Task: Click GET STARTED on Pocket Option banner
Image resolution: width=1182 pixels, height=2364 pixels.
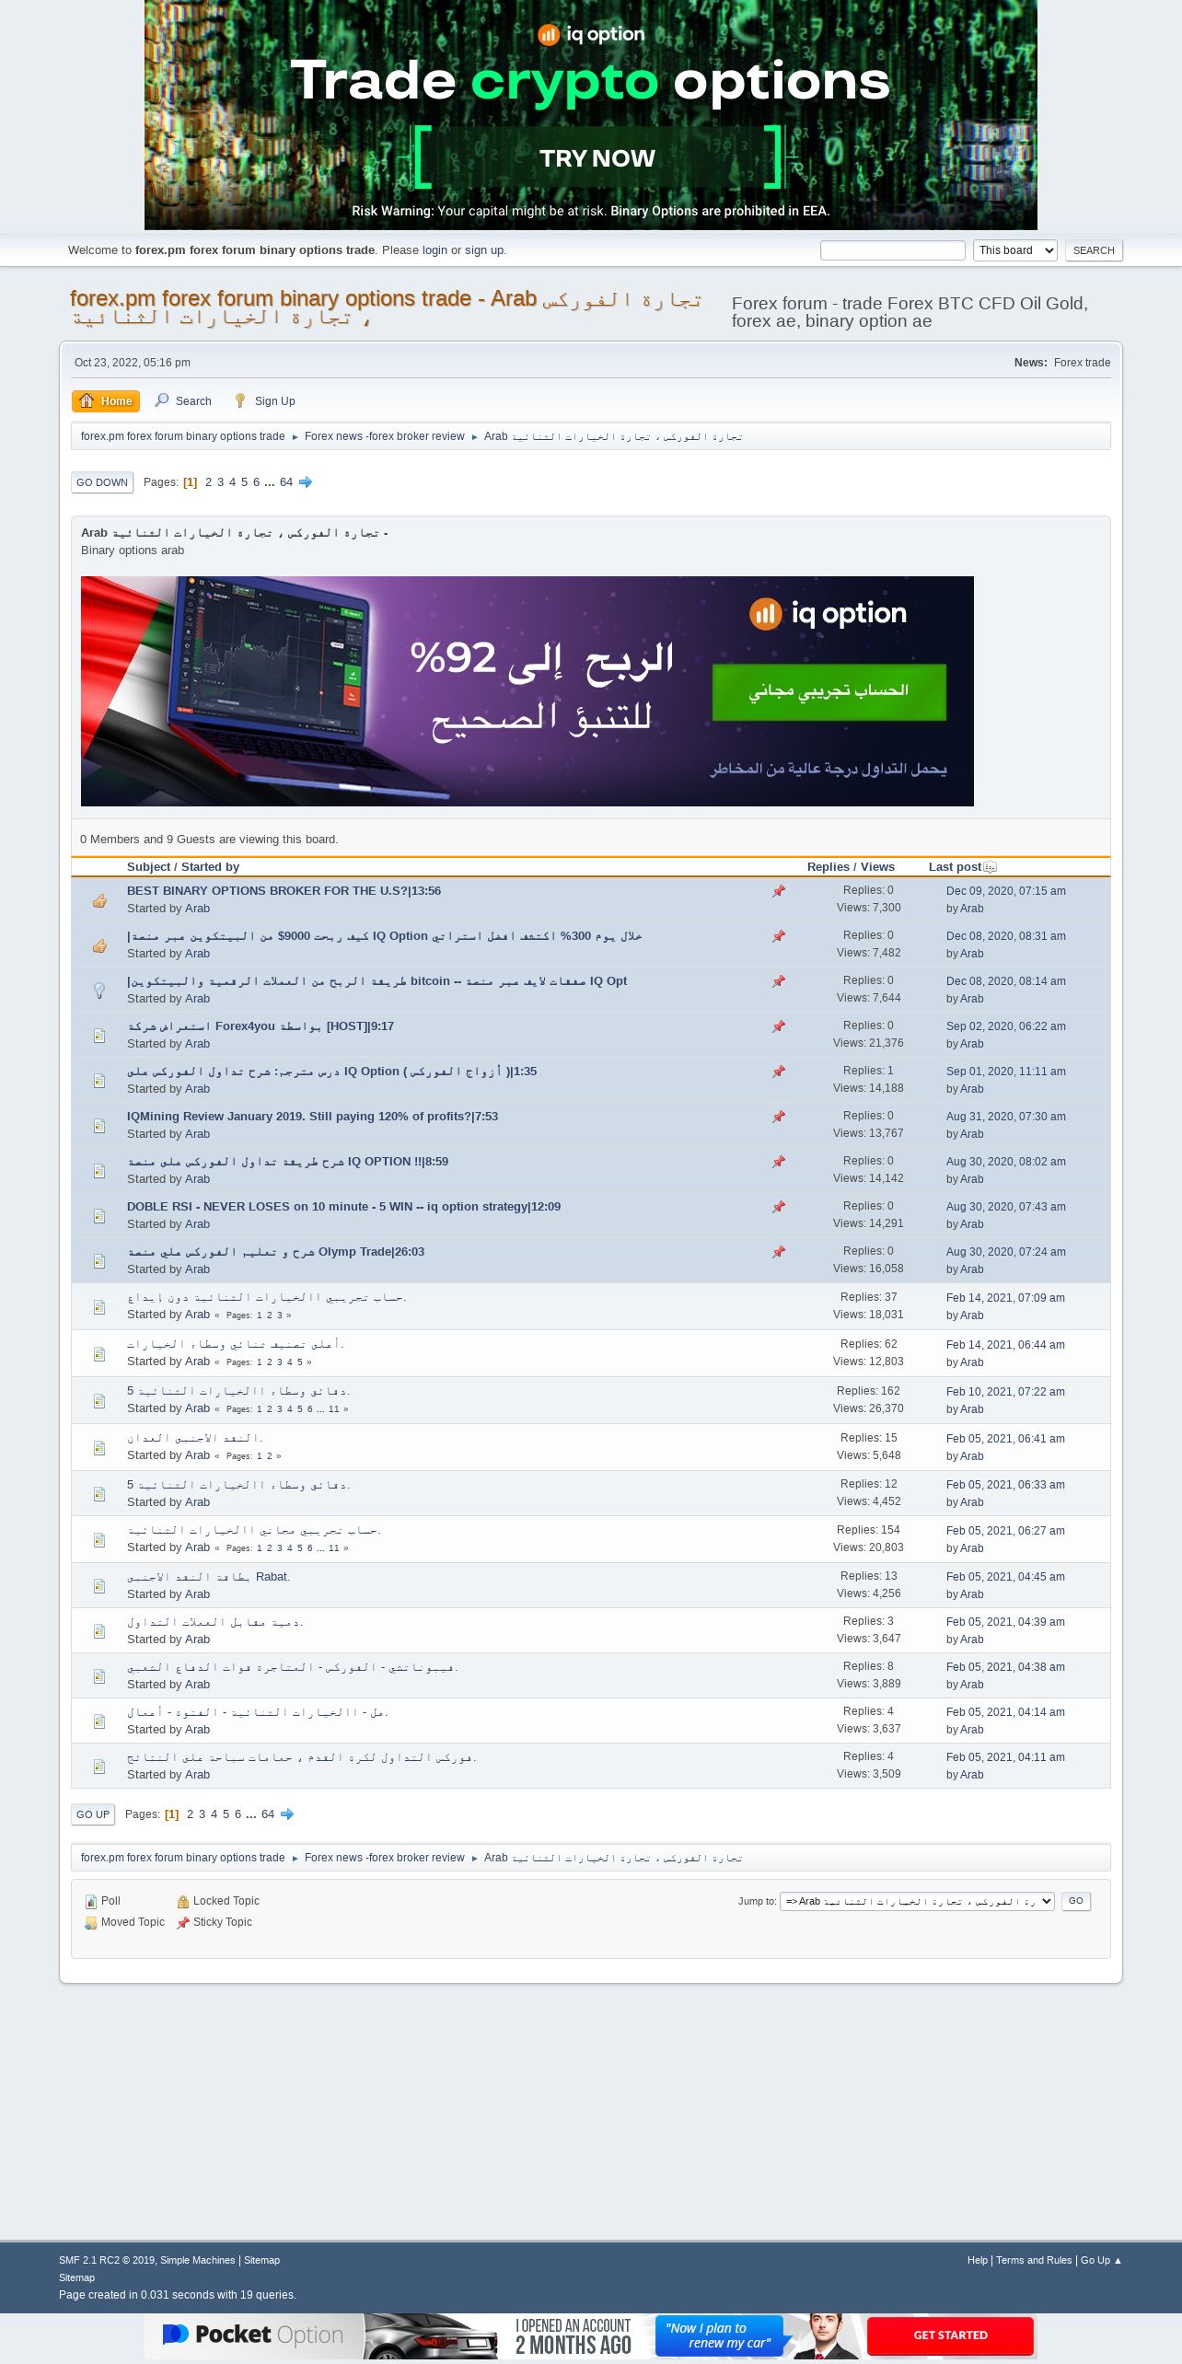Action: (950, 2335)
